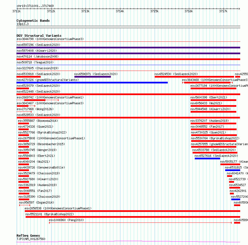Open nsv5944548 (Almarri2020) label
Image resolution: width=248 pixels, height=245 pixels.
[210, 109]
